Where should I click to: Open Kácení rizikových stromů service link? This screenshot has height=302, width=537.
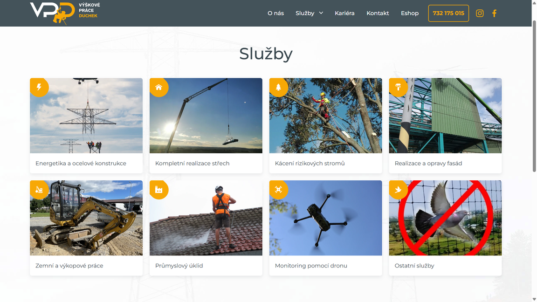click(310, 164)
